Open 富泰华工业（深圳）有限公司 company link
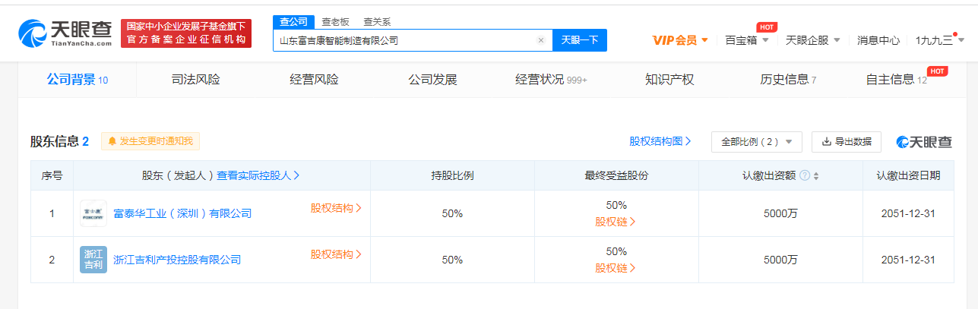This screenshot has height=309, width=978. click(x=182, y=213)
